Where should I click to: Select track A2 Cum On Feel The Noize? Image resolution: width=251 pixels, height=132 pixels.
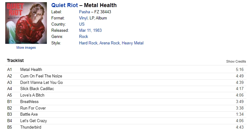click(126, 76)
